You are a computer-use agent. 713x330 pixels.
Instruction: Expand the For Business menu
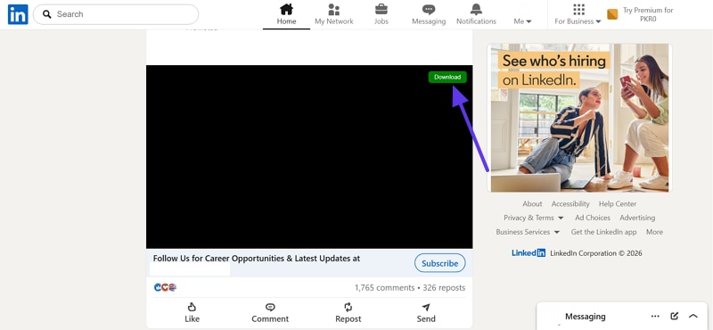tap(578, 14)
